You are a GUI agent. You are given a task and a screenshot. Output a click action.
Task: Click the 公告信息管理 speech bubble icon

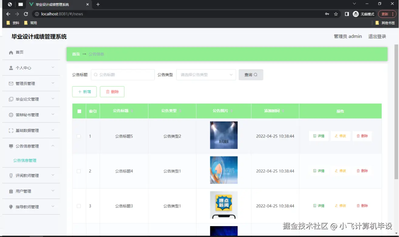11,146
